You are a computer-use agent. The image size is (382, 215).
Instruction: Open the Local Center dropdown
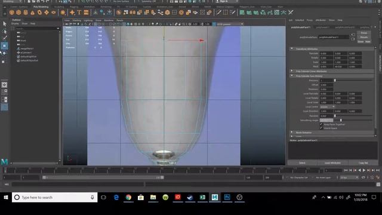327,107
